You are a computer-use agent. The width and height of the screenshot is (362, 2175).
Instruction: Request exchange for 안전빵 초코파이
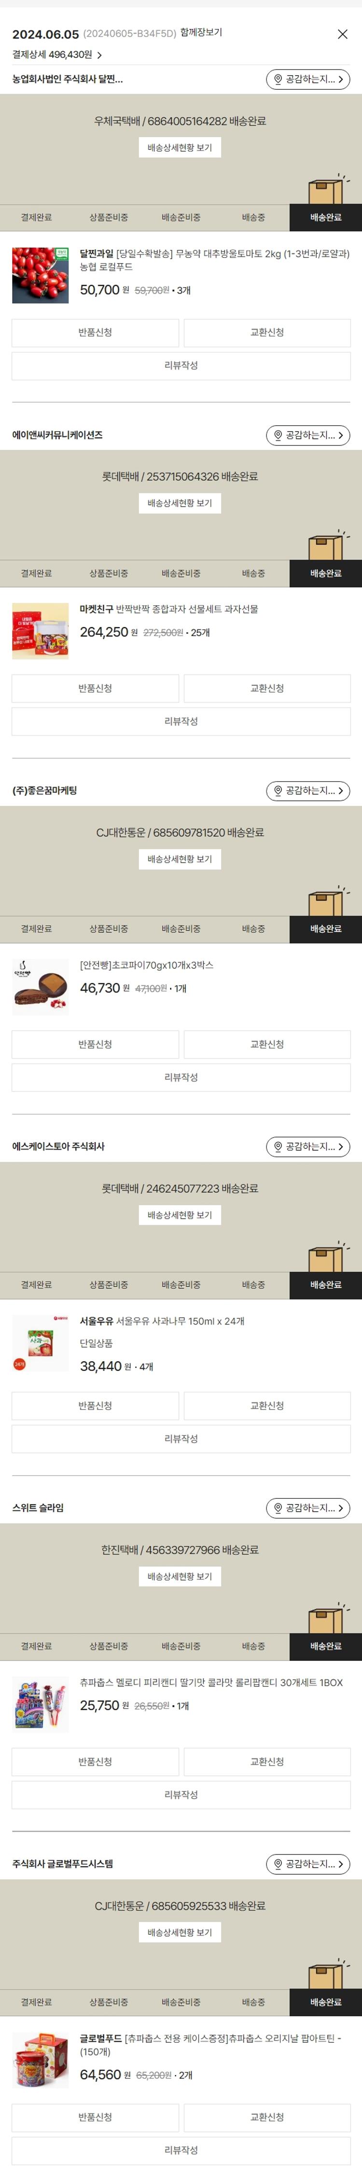pos(266,1044)
